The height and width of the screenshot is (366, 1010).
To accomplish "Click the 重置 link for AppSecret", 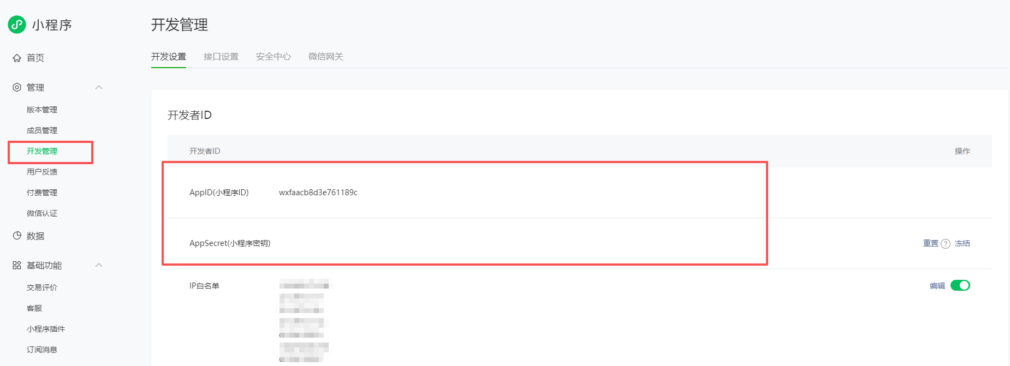I will (x=930, y=243).
